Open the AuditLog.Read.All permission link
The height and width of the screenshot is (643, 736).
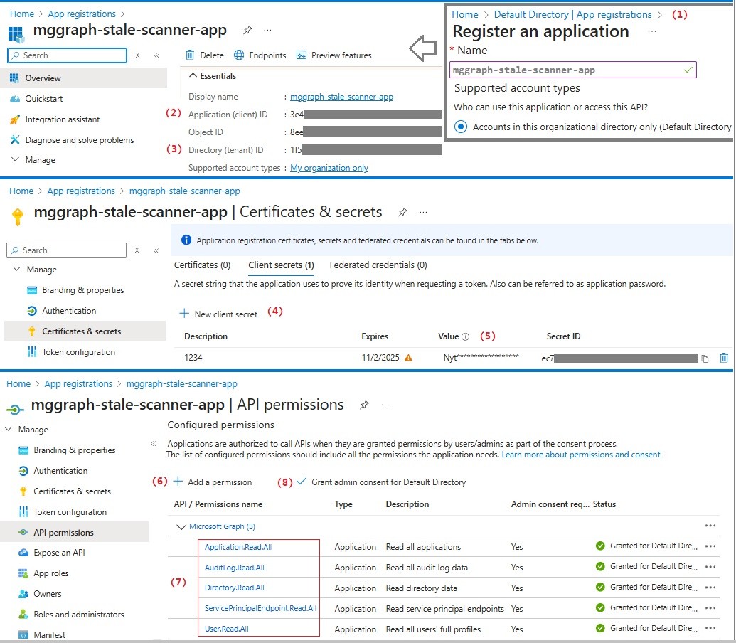[x=235, y=568]
